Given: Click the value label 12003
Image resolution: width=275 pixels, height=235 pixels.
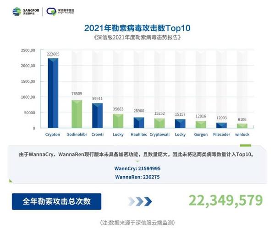Looking at the screenshot, I should coord(221,118).
